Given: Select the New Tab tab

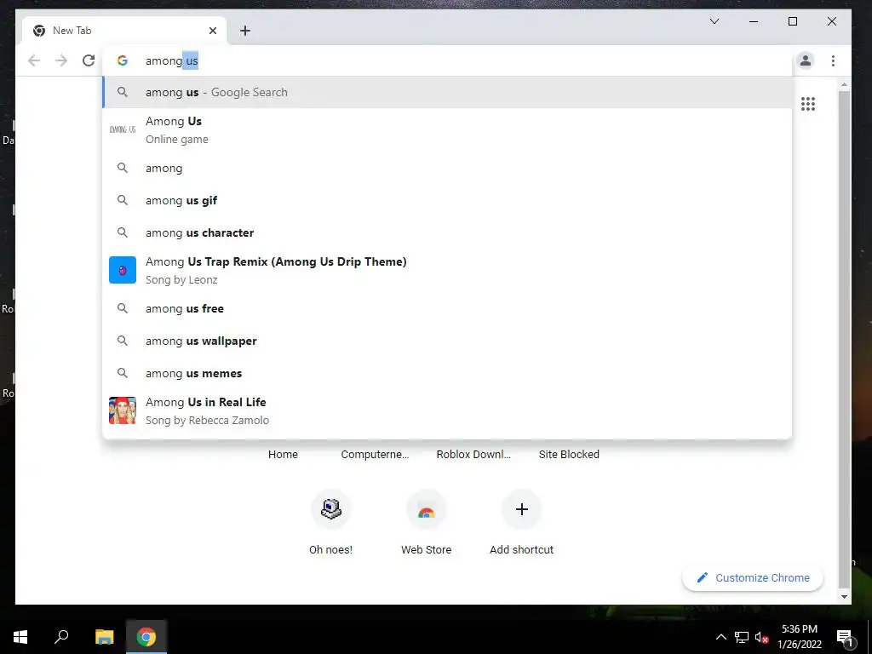Looking at the screenshot, I should point(124,31).
